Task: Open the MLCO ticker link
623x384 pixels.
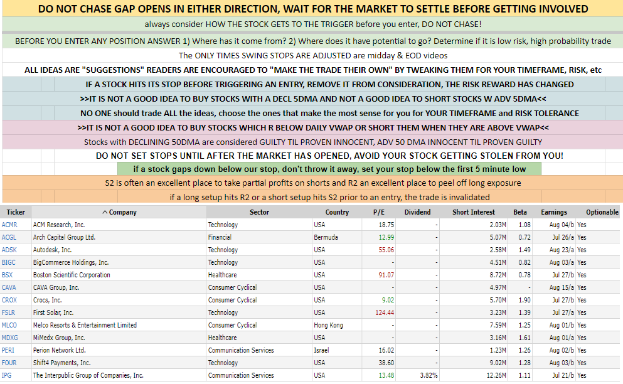Action: 9,325
